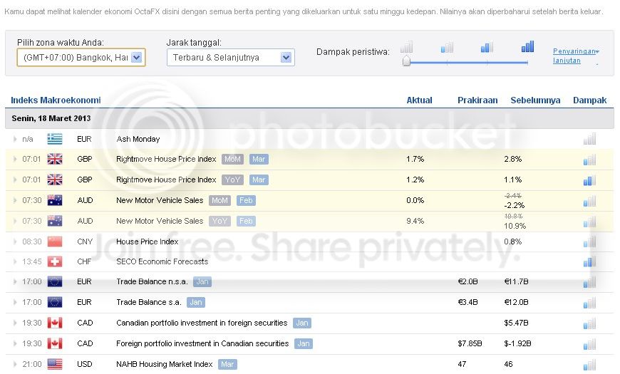Click the China flag beside House Price Index
Image resolution: width=620 pixels, height=374 pixels.
tap(55, 241)
